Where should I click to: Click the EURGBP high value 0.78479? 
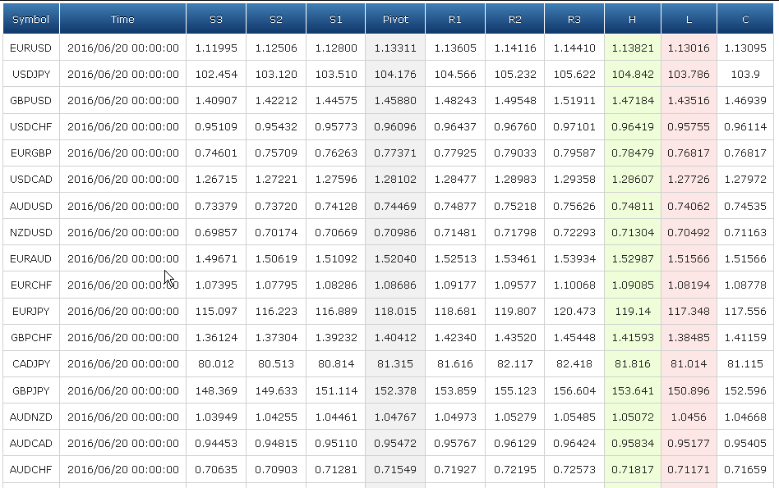(x=633, y=153)
